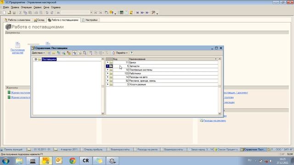
Task: Click the question mark help in Справочник toolbar
Action: [132, 53]
